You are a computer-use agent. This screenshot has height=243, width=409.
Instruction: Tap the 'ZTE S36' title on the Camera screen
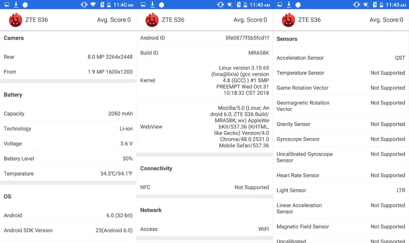click(36, 20)
